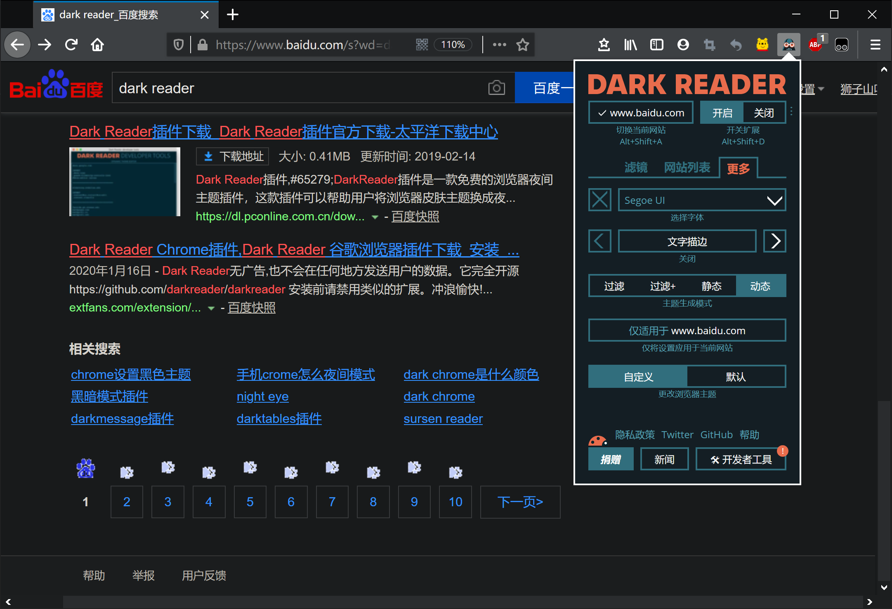Expand dropdown arrow beside extfans.com URL
This screenshot has width=892, height=609.
[x=211, y=308]
